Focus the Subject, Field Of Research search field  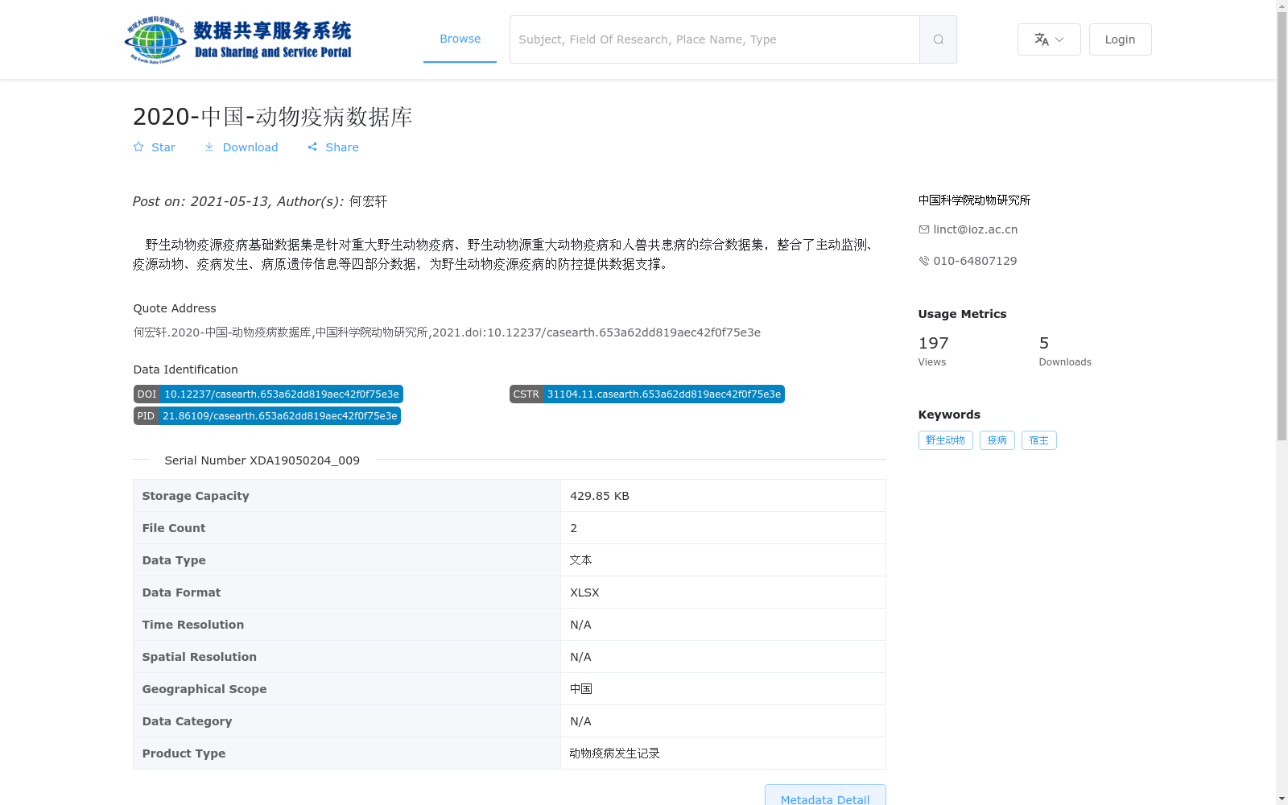click(x=715, y=39)
